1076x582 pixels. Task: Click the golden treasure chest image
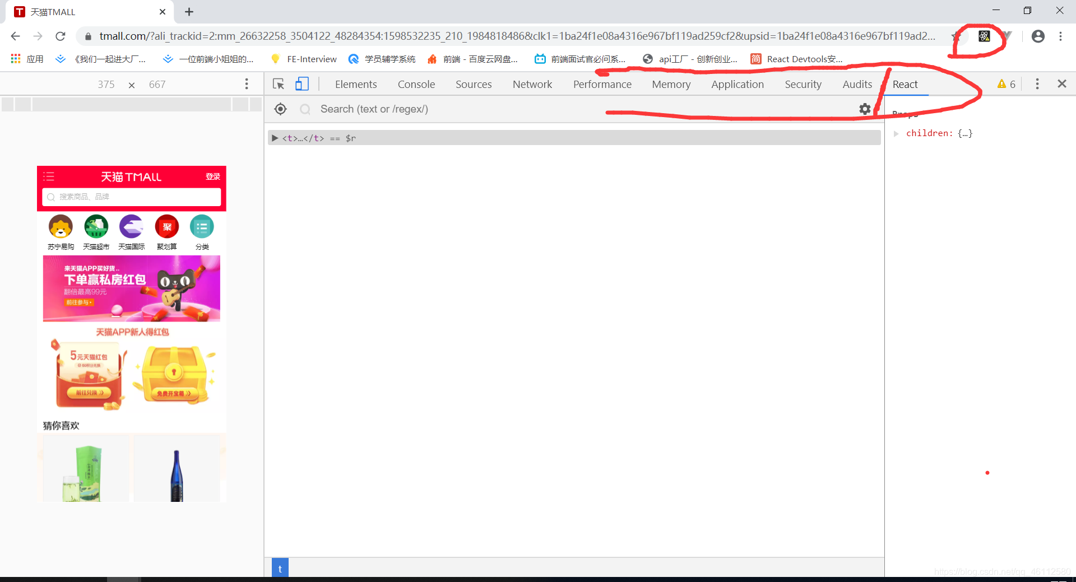175,375
